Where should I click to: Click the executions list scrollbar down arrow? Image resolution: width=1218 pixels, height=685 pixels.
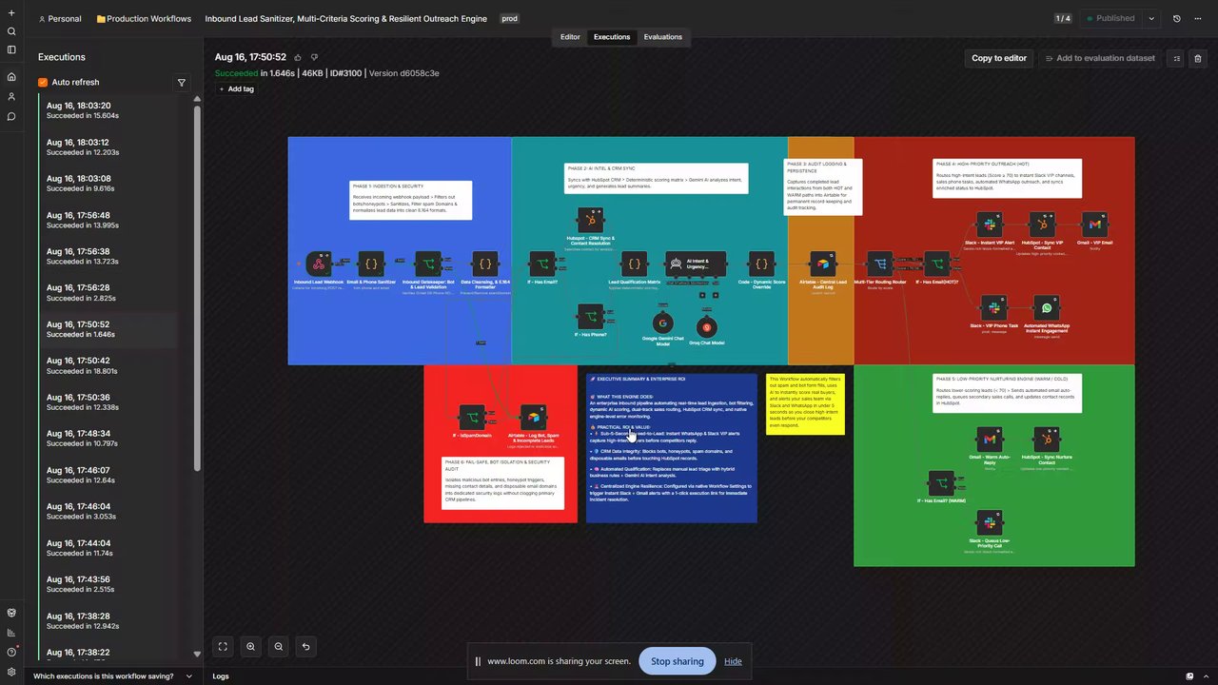pyautogui.click(x=197, y=654)
